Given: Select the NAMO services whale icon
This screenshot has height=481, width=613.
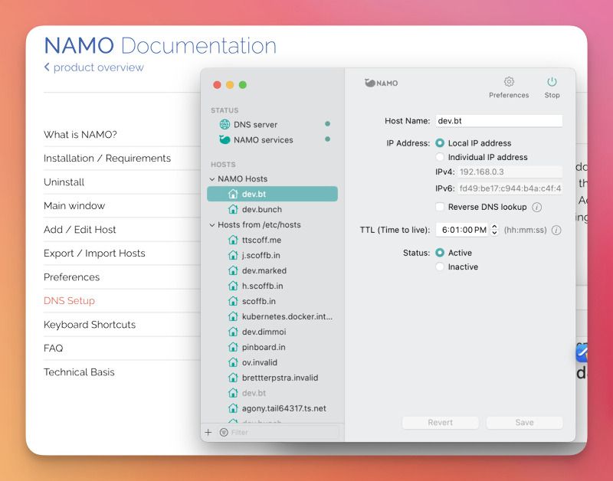Looking at the screenshot, I should point(224,139).
